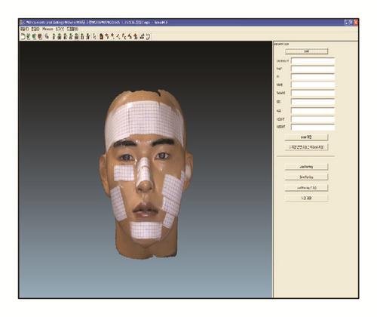The width and height of the screenshot is (377, 317).
Task: Click the excel save button
Action: 306,137
